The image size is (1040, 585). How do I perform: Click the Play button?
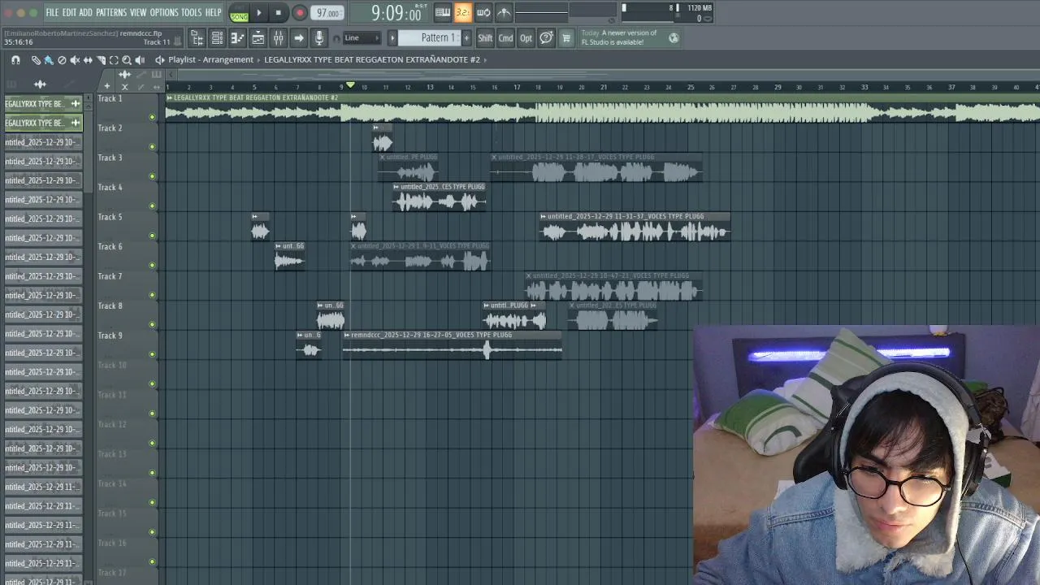258,13
